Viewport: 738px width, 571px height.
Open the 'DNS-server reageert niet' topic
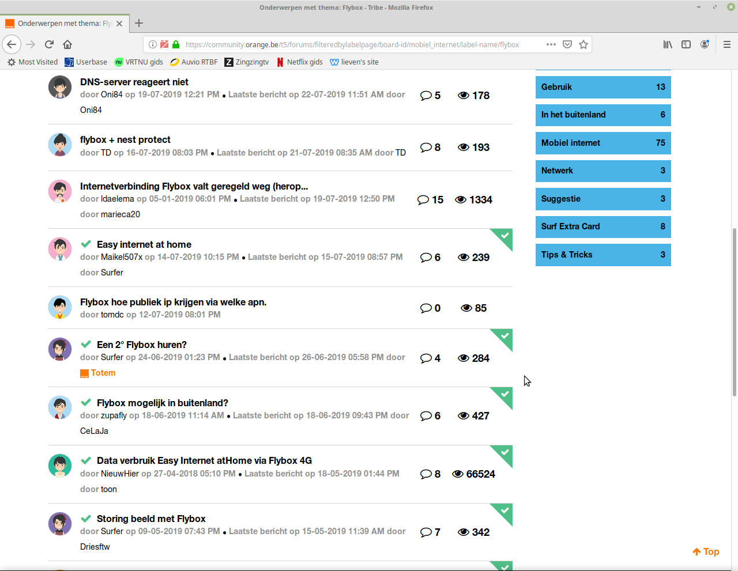coord(134,82)
